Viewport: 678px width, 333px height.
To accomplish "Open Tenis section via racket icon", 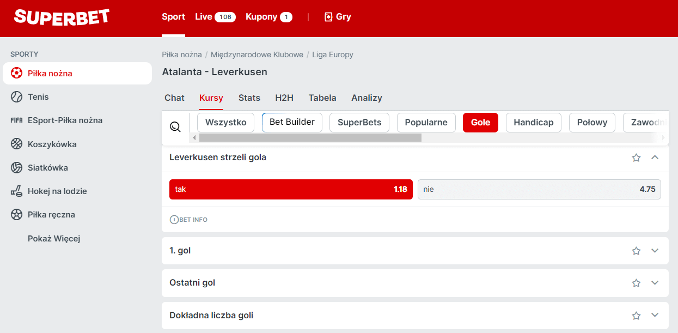I will 16,96.
